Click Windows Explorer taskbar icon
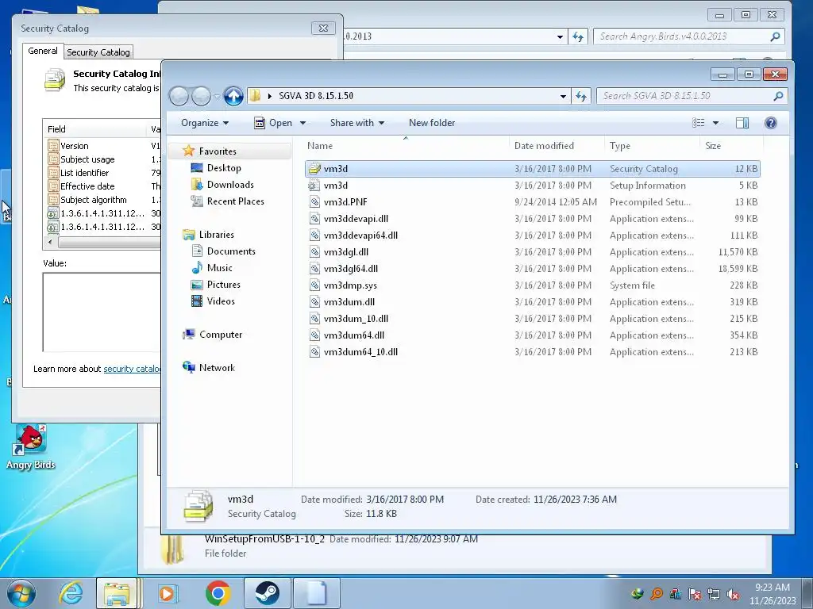Image resolution: width=813 pixels, height=609 pixels. [x=118, y=593]
